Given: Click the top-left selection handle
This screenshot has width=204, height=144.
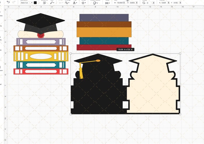Looking at the screenshot, I should (71, 54).
